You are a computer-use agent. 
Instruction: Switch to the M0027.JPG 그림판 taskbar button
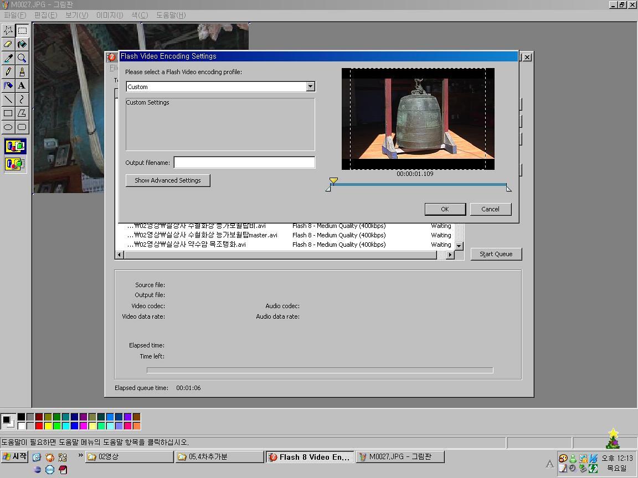click(x=400, y=457)
